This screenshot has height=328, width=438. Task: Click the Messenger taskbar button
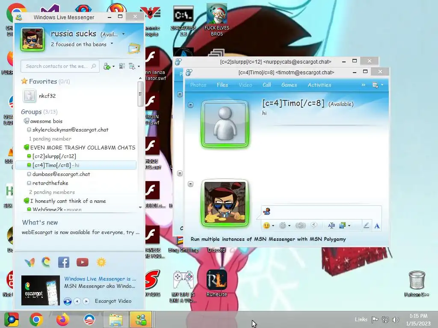(141, 319)
